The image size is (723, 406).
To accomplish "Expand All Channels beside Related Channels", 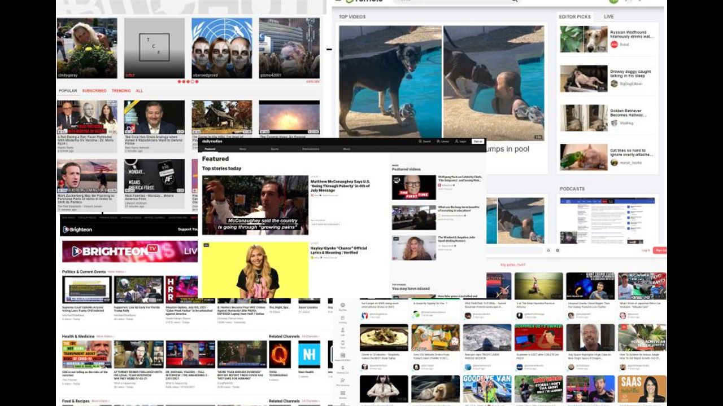I will 311,337.
